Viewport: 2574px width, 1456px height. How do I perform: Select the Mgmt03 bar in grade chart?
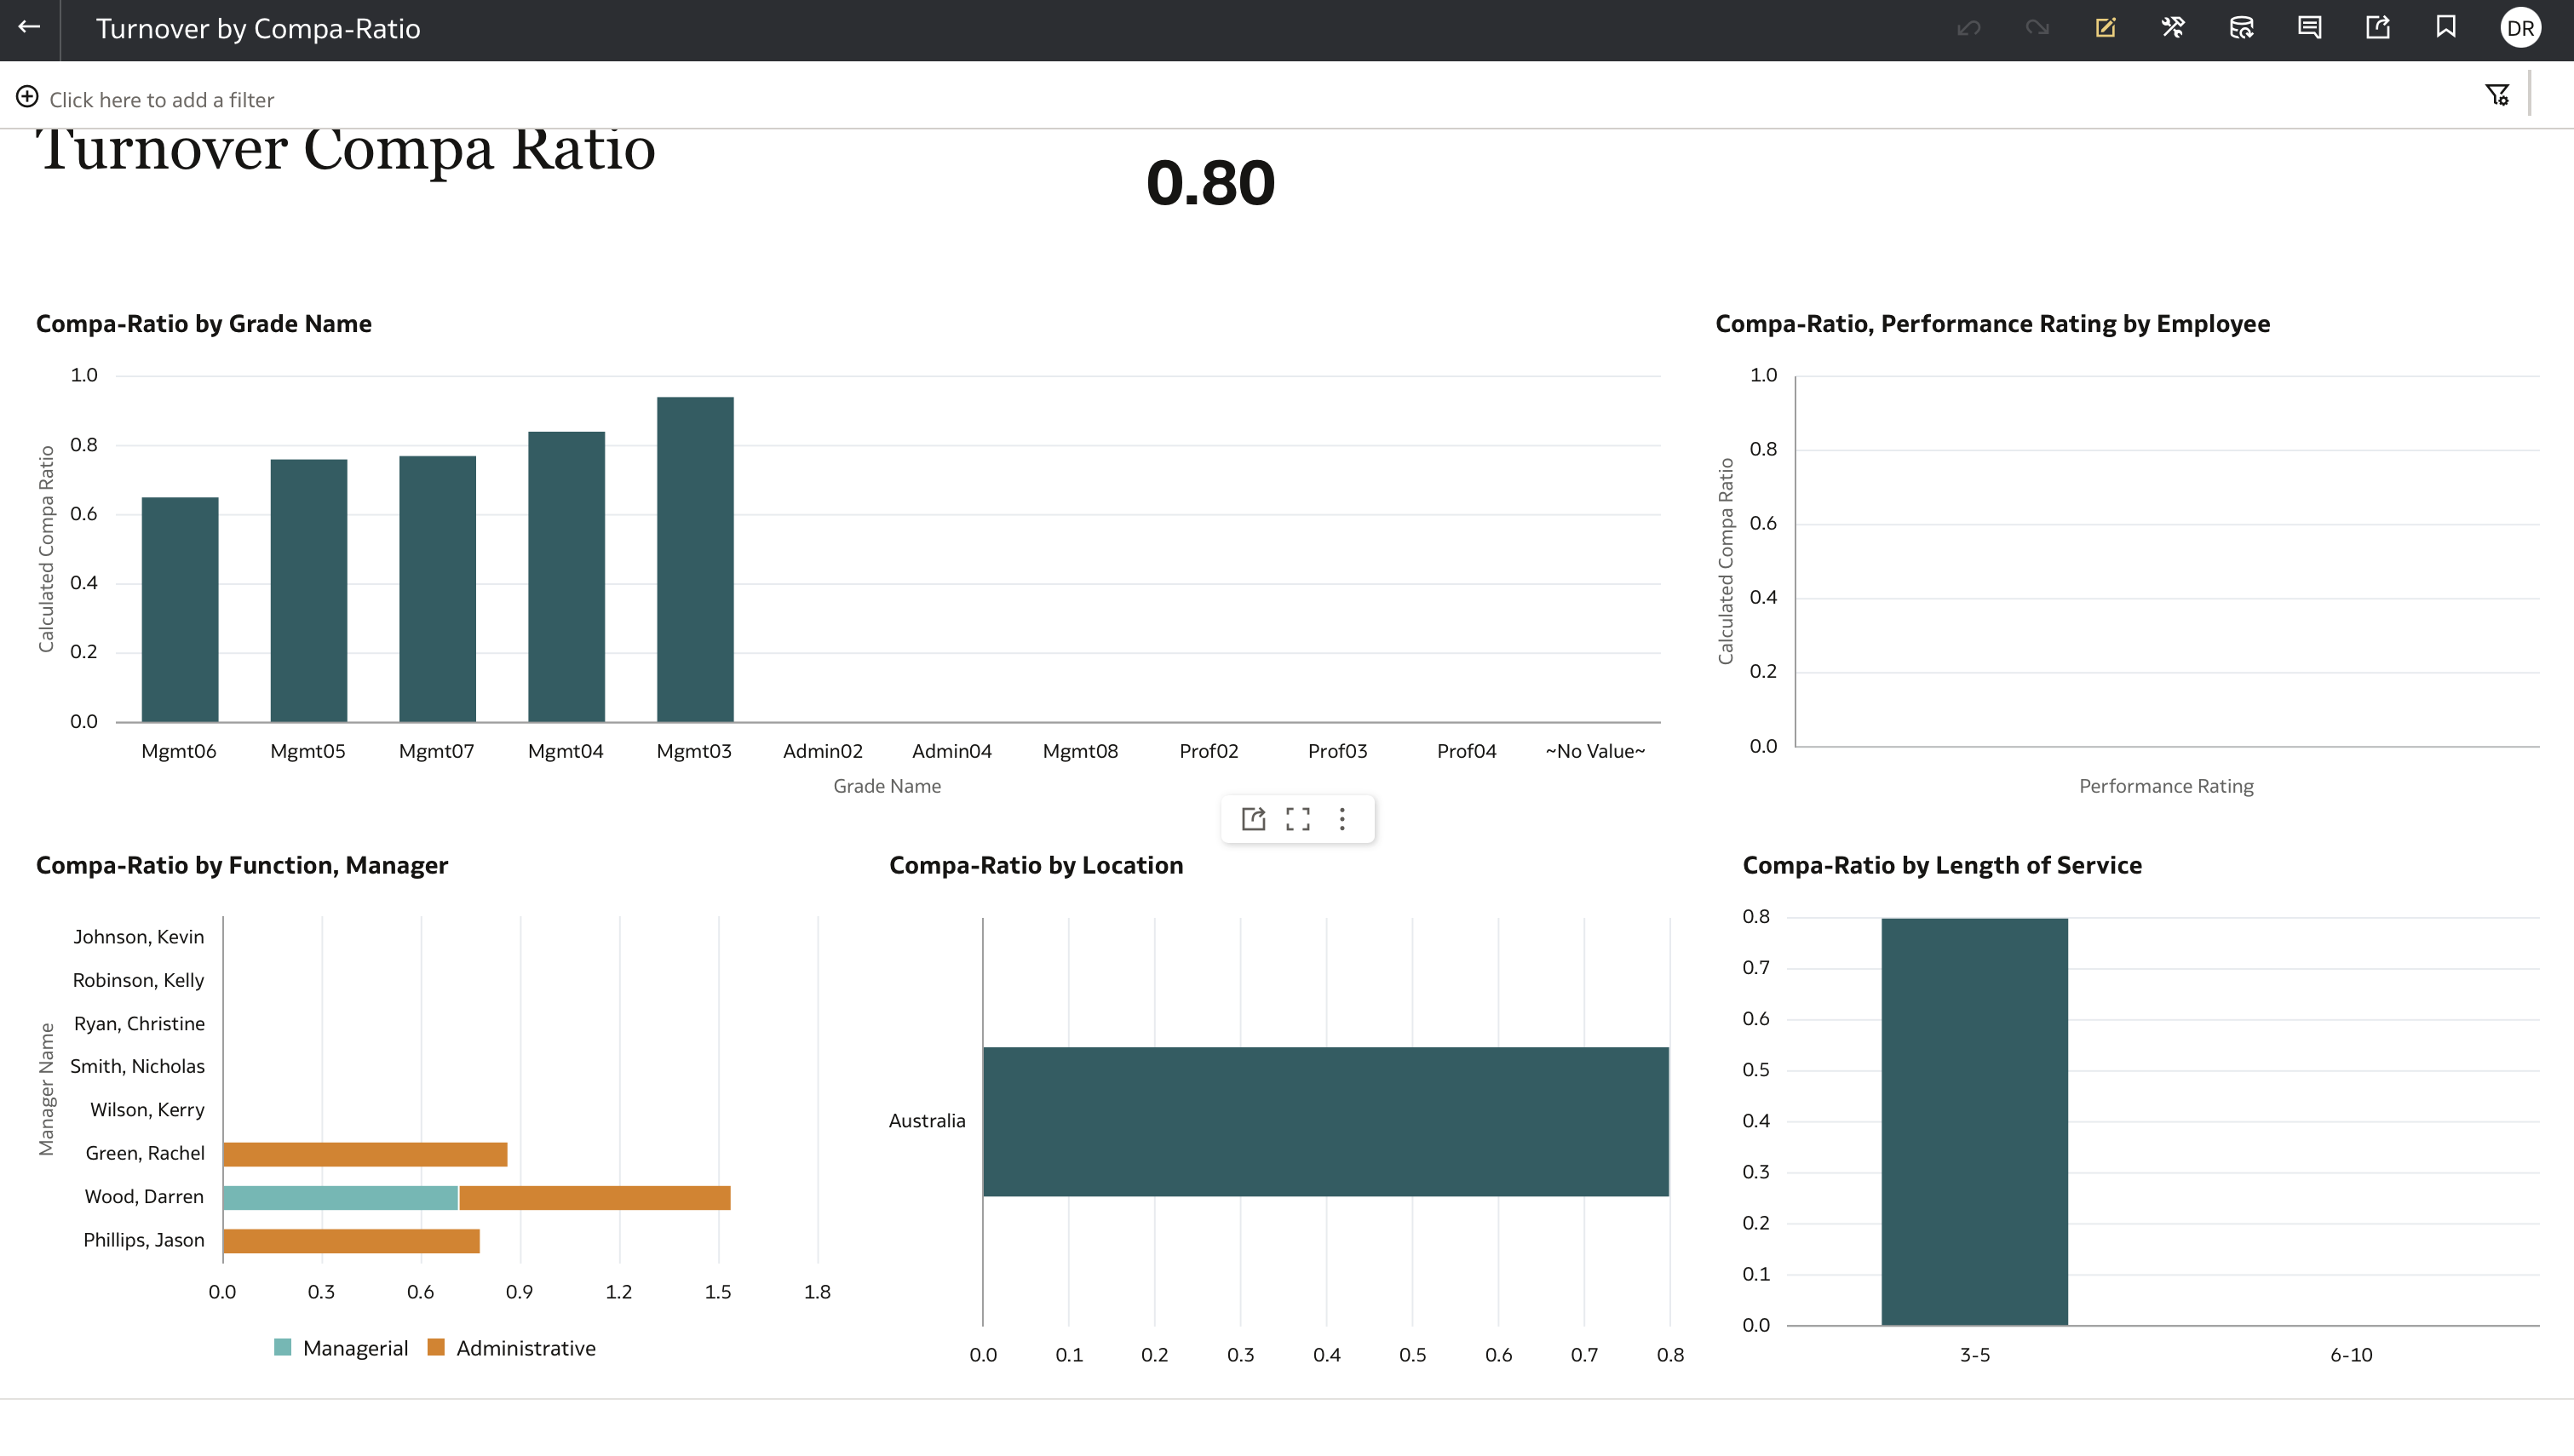point(695,559)
